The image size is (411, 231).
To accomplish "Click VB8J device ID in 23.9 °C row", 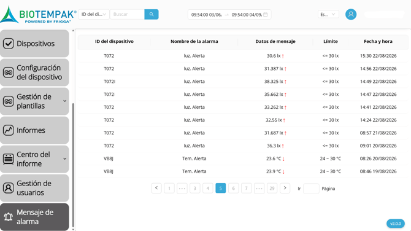I will click(109, 171).
